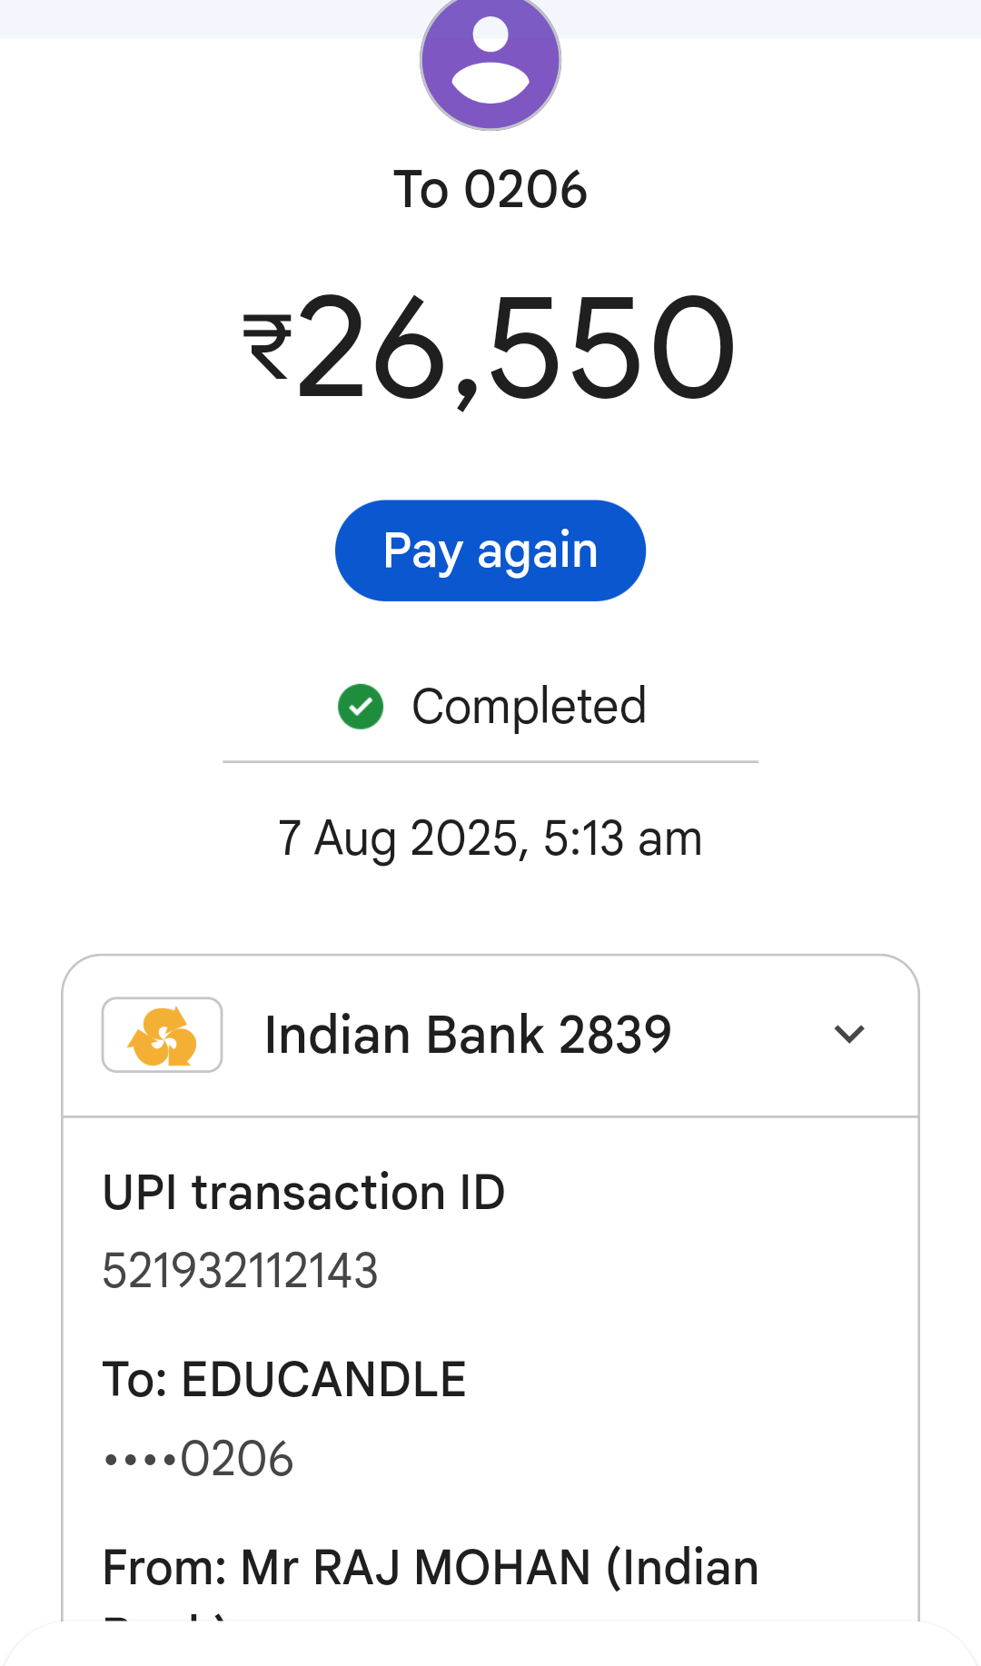Tap the bottom sheet edge at screen bottom
Screen dimensions: 981x1666
point(490,1646)
